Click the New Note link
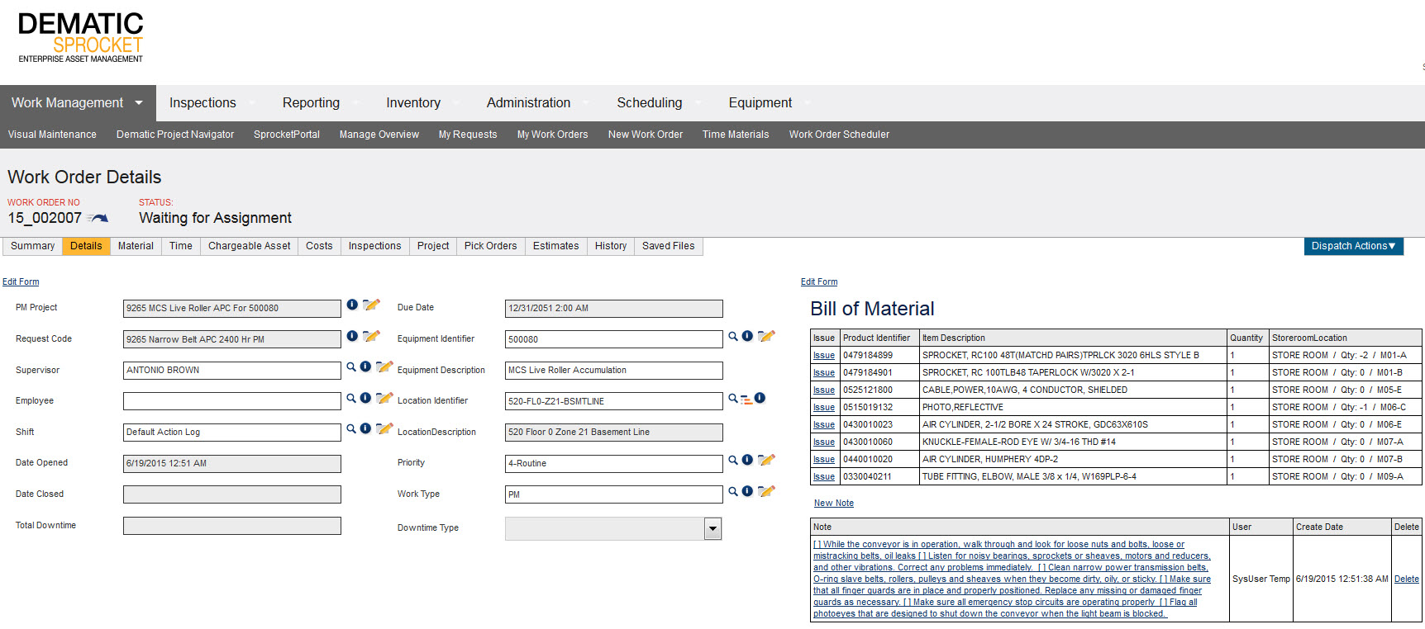This screenshot has width=1425, height=629. 834,504
